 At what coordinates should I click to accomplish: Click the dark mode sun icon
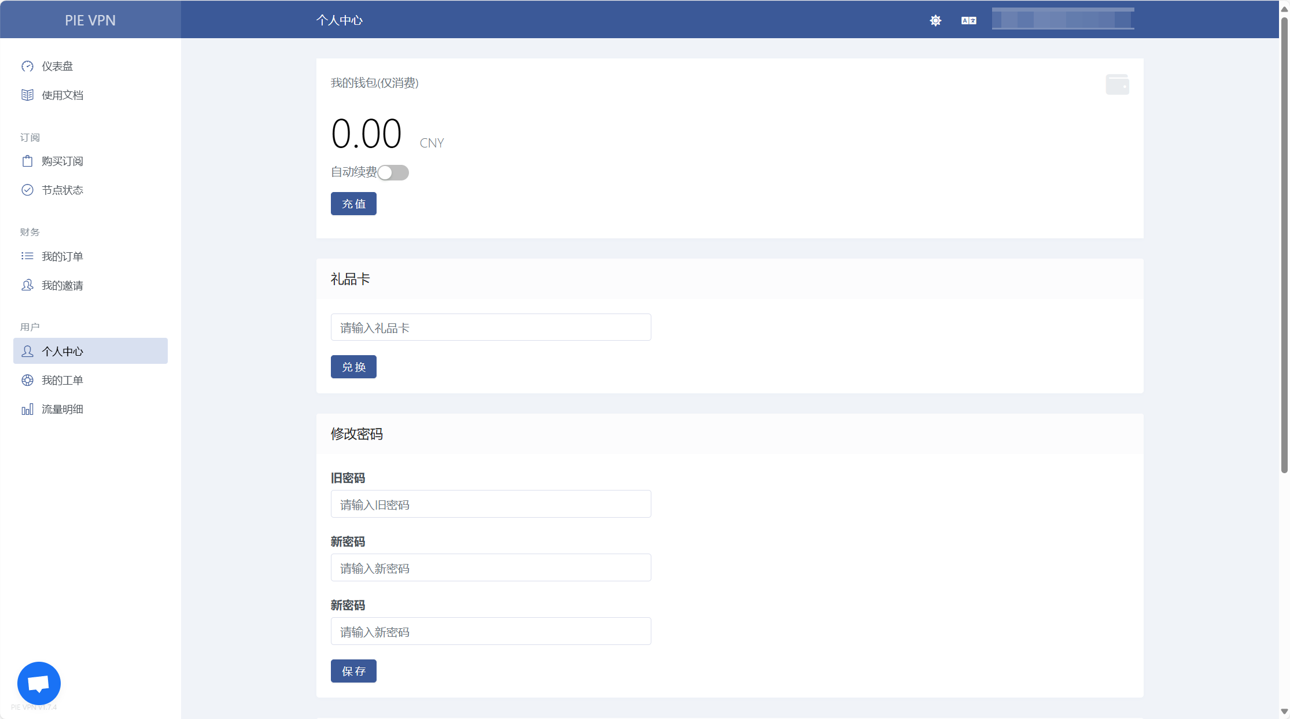click(935, 21)
